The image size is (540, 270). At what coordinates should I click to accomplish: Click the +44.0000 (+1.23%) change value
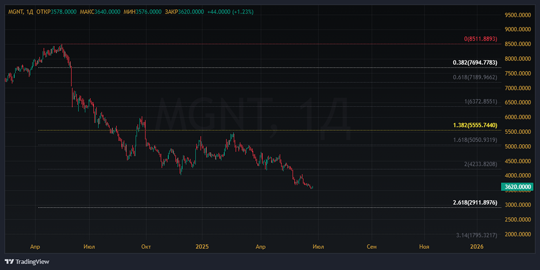(231, 12)
